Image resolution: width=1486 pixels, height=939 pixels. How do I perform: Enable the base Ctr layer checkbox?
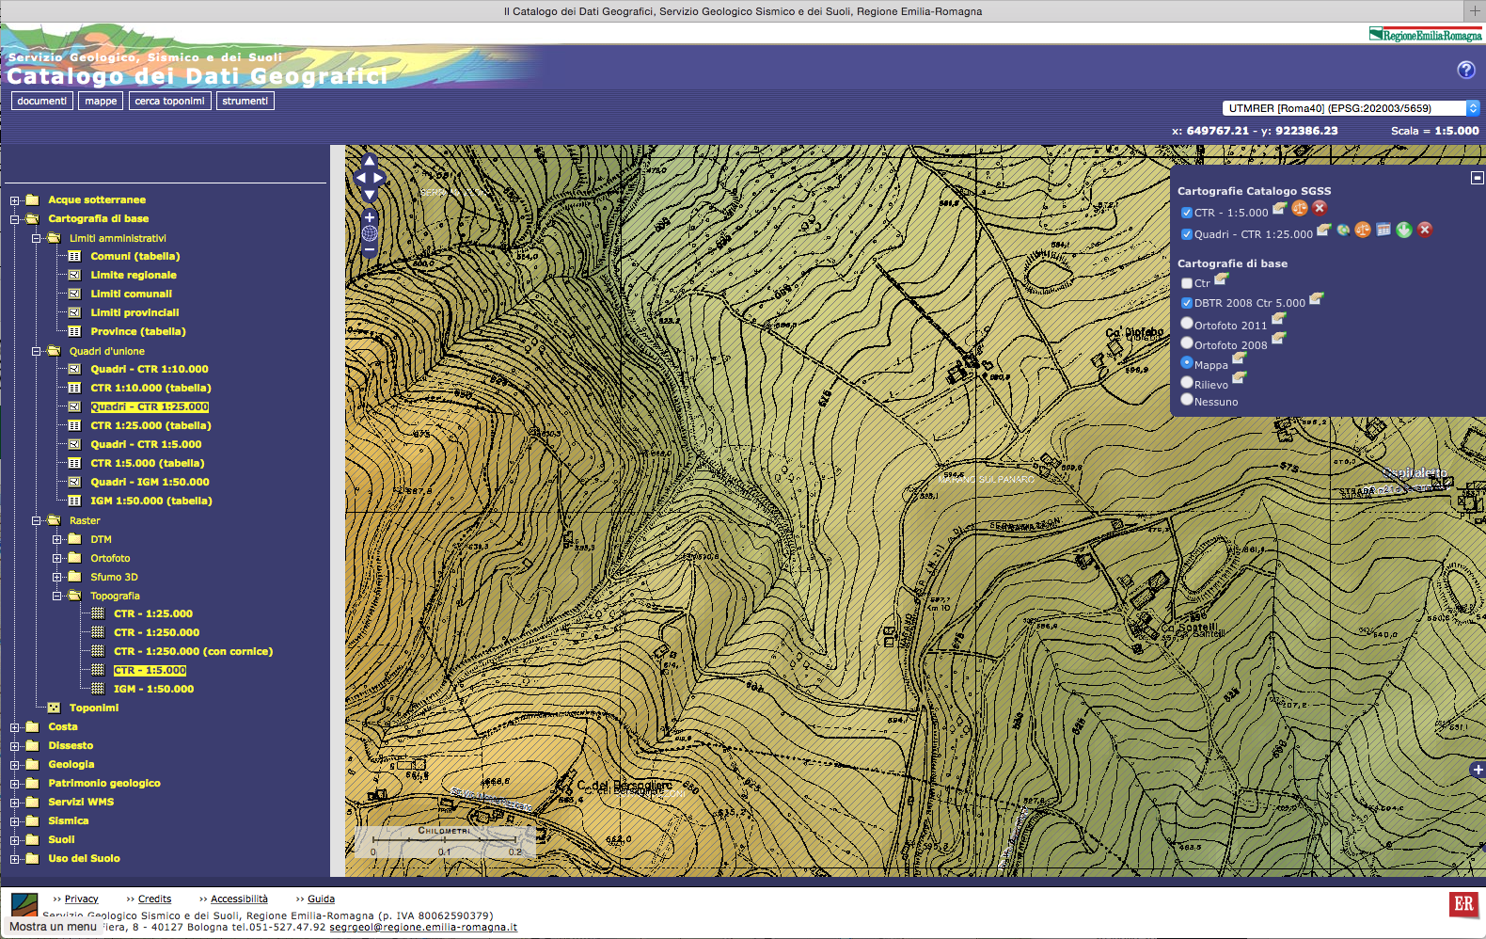[x=1187, y=283]
